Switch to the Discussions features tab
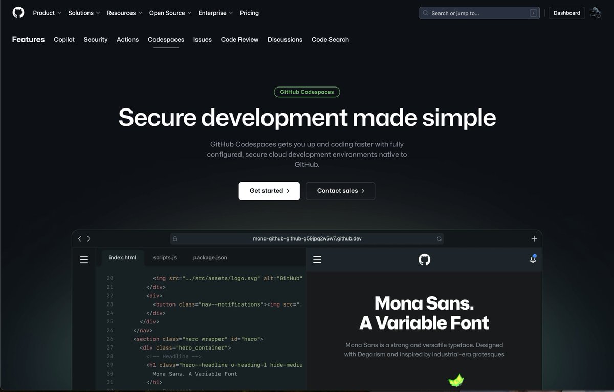 point(284,39)
